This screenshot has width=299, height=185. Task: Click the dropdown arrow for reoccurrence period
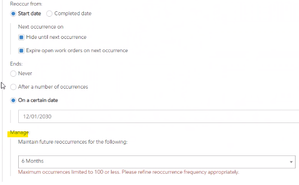(x=291, y=162)
